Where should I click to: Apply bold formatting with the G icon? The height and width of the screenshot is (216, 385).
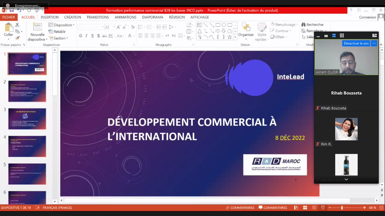pos(81,36)
